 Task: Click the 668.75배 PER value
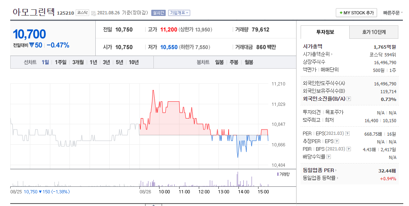click(373, 134)
